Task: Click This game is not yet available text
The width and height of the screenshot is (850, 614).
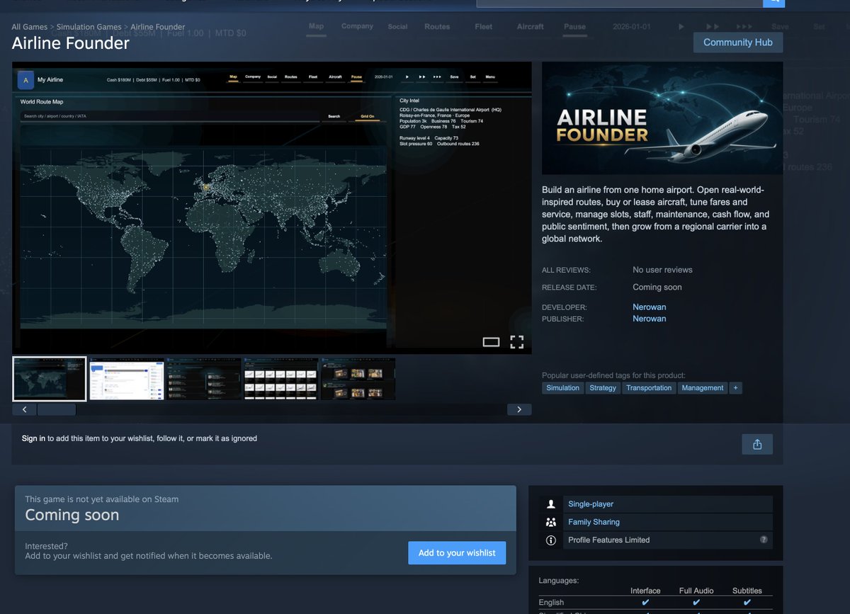Action: pos(102,499)
